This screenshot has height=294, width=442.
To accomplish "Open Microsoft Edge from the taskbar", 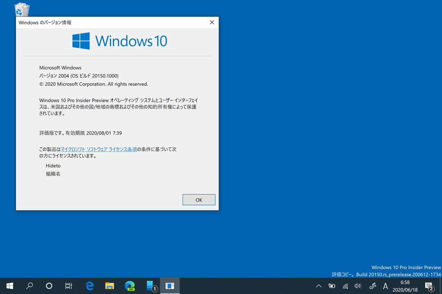I will pyautogui.click(x=90, y=286).
